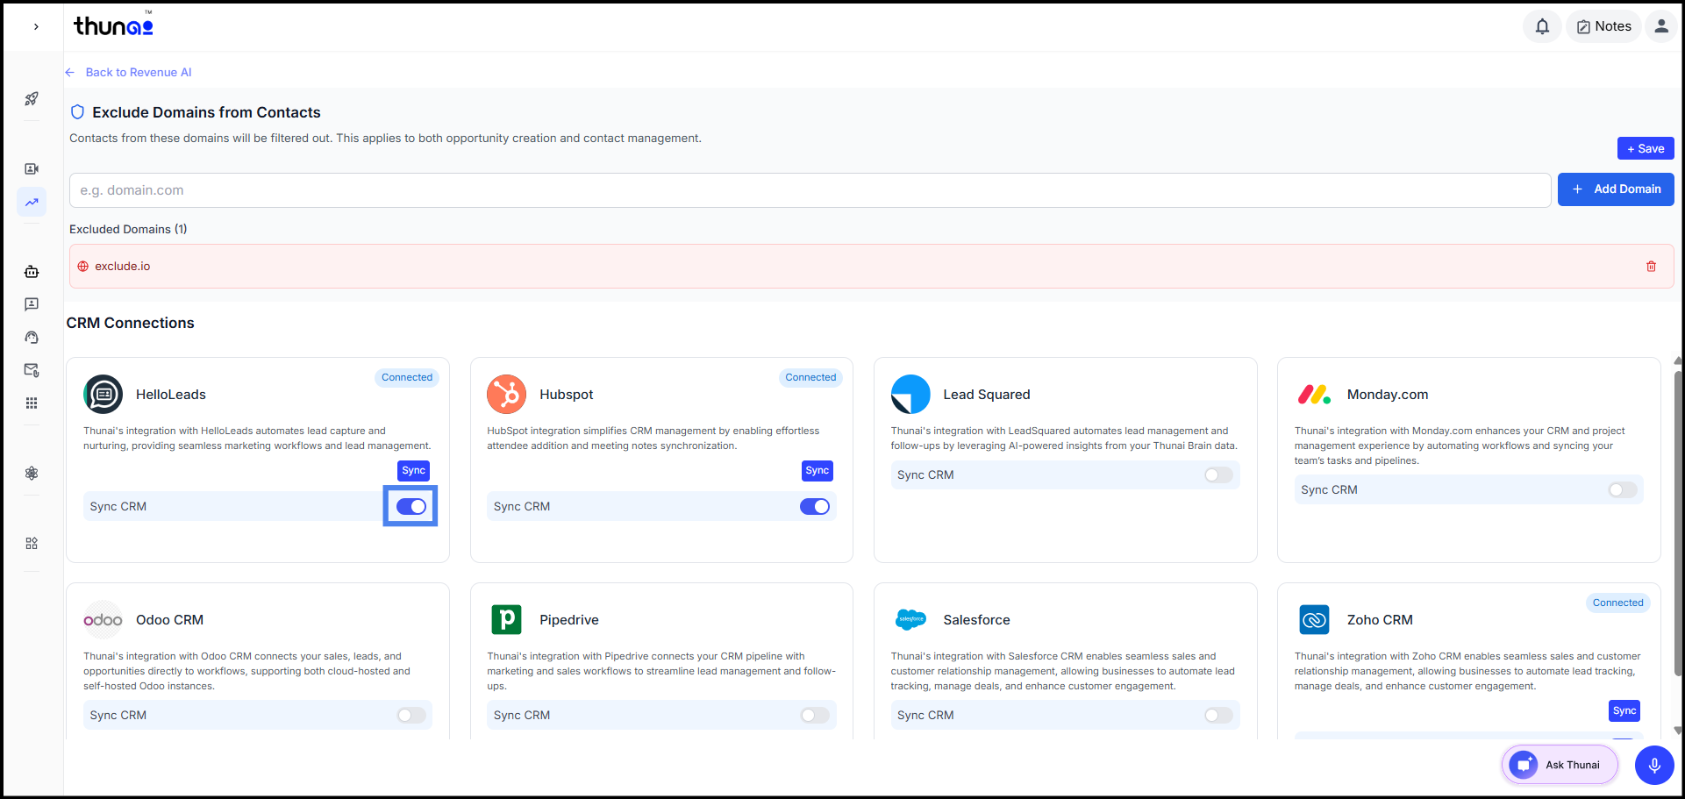Enable Sync CRM for Monday.com

pyautogui.click(x=1622, y=489)
